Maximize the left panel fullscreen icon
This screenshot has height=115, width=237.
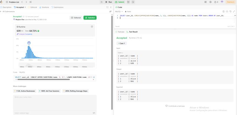[x=108, y=7]
